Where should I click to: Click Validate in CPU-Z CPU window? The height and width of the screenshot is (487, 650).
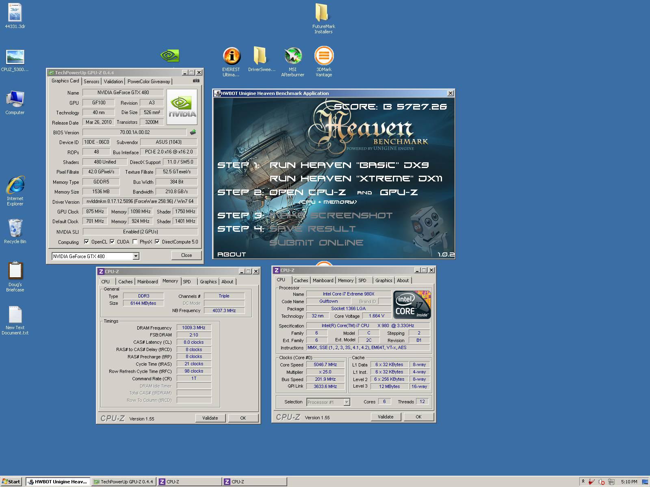click(386, 417)
